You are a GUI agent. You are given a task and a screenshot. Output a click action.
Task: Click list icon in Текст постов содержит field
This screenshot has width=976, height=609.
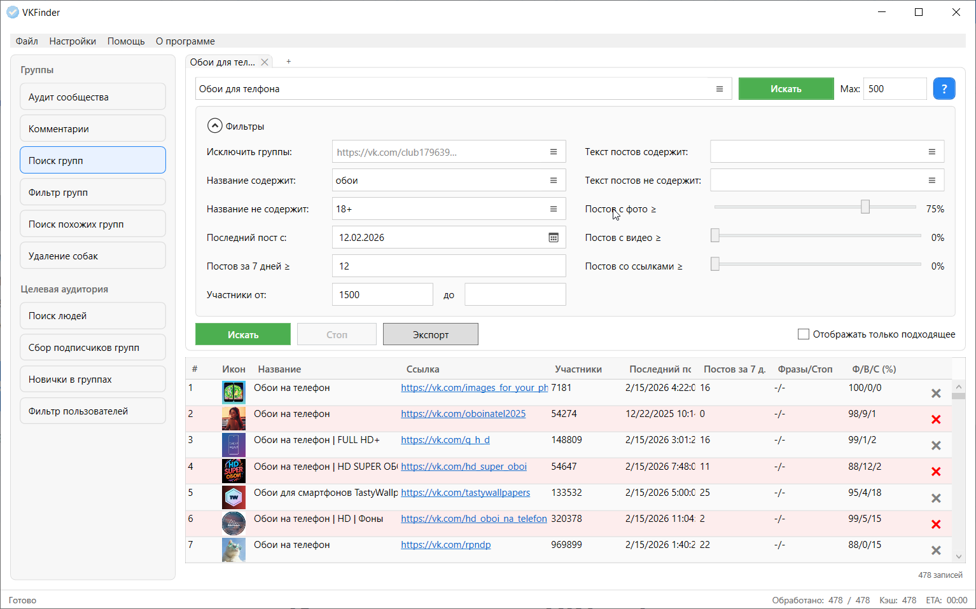931,152
